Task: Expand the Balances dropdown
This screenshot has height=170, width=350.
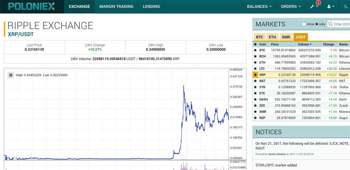Action: click(x=259, y=7)
